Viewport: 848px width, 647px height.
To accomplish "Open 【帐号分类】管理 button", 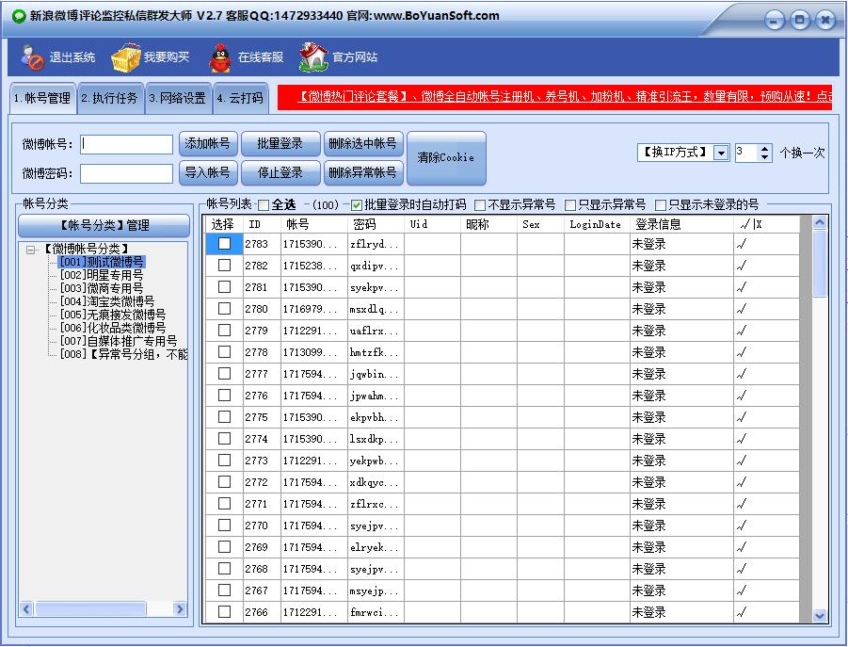I will 104,225.
